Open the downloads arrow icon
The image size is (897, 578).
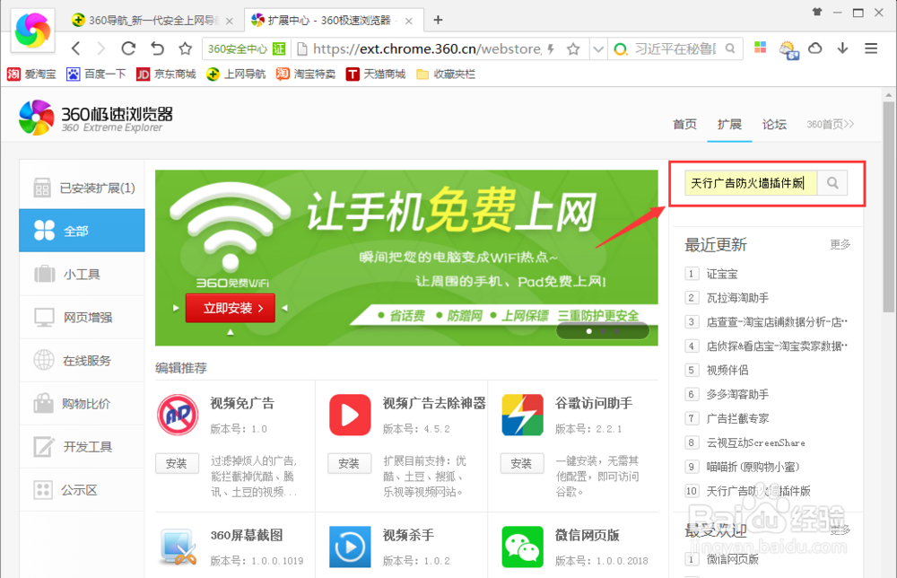(842, 48)
